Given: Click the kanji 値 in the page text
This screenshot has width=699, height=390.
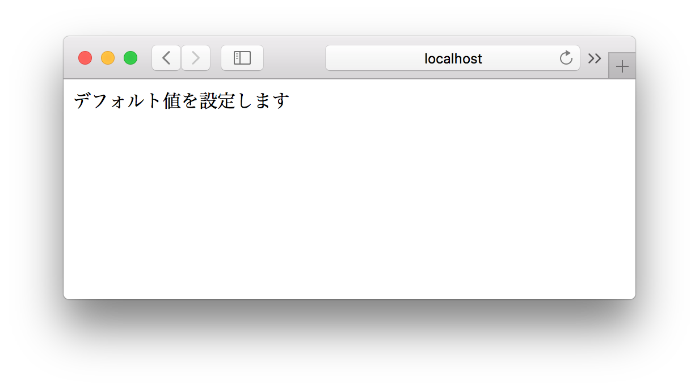Looking at the screenshot, I should pos(172,101).
